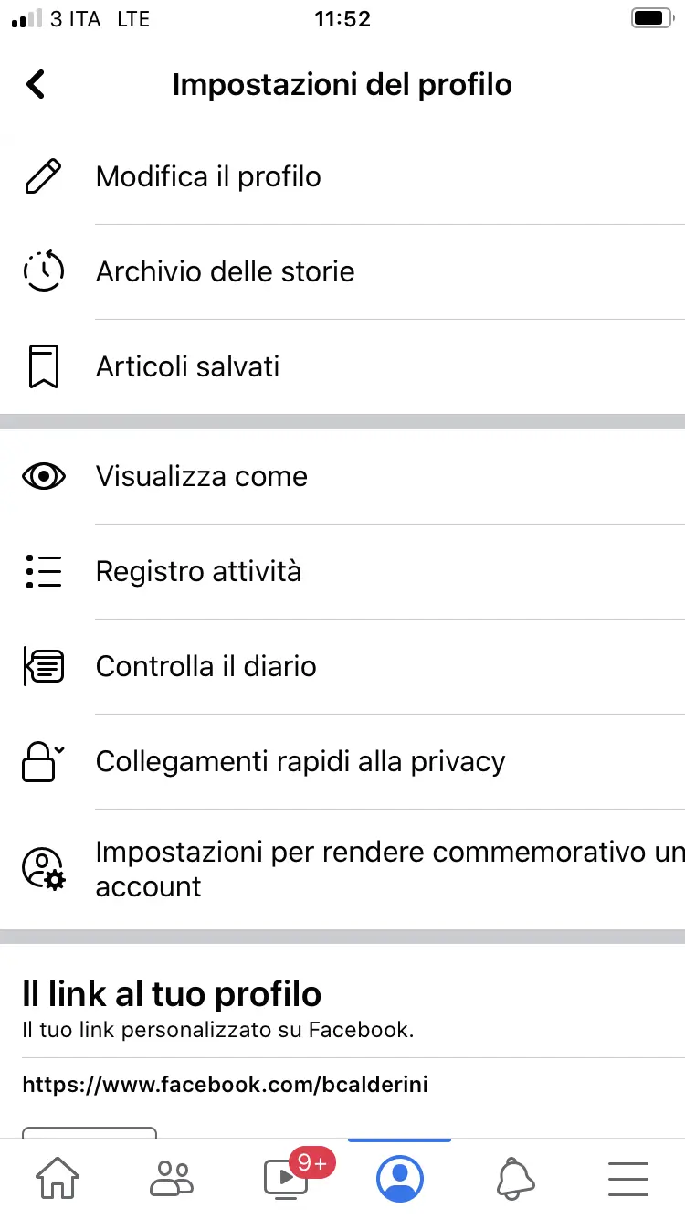This screenshot has height=1219, width=685.
Task: Open Collegamenti rapidi alla privacy
Action: (x=300, y=761)
